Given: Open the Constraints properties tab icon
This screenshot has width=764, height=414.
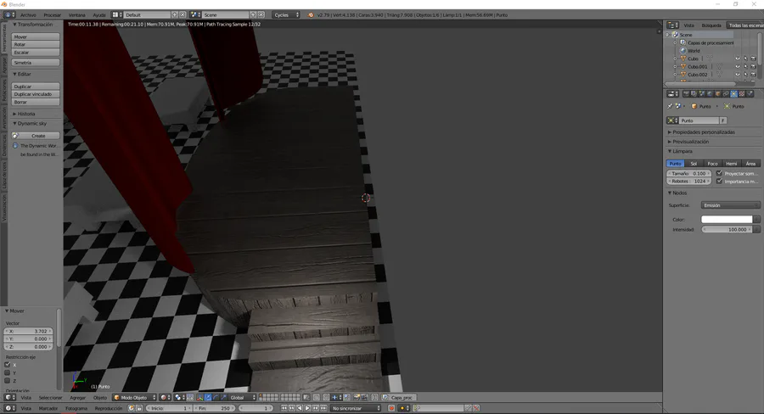Looking at the screenshot, I should (726, 93).
